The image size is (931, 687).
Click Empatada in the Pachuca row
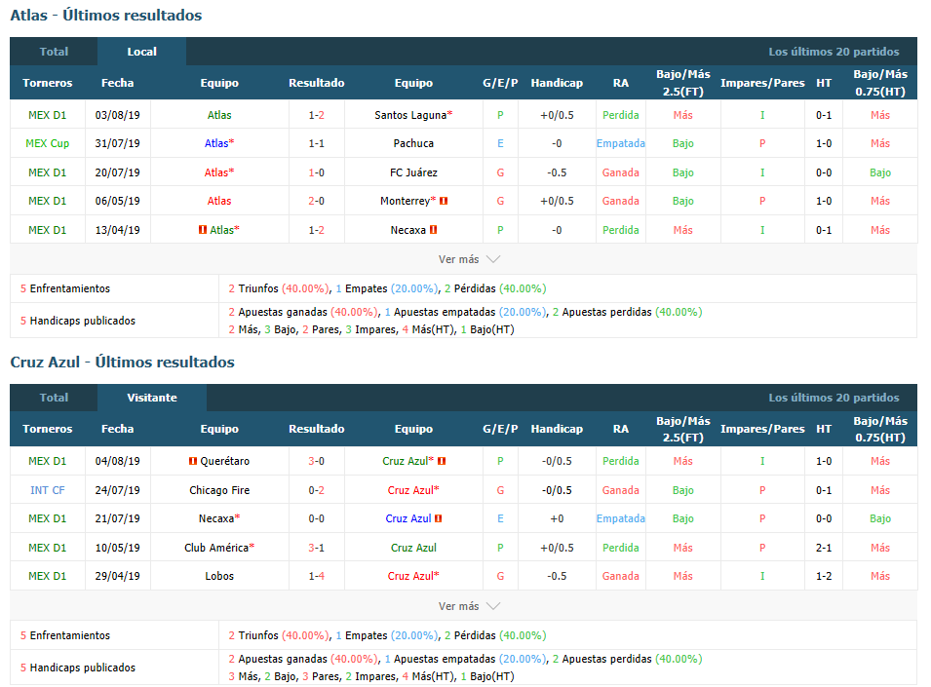[620, 143]
